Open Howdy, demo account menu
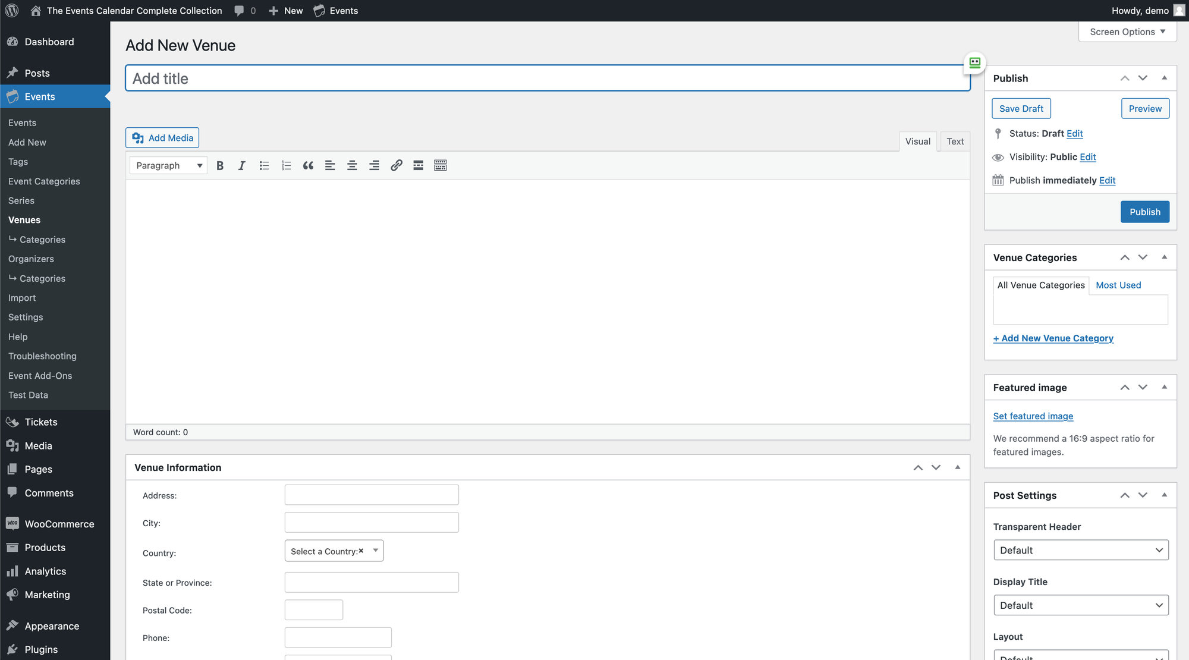The image size is (1189, 660). point(1149,11)
